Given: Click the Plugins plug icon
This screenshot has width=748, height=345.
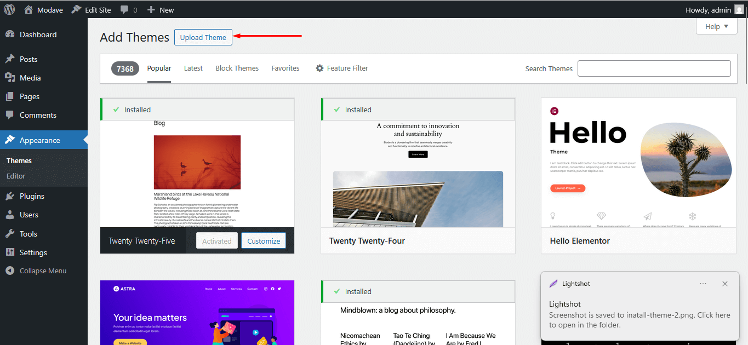Looking at the screenshot, I should click(10, 196).
